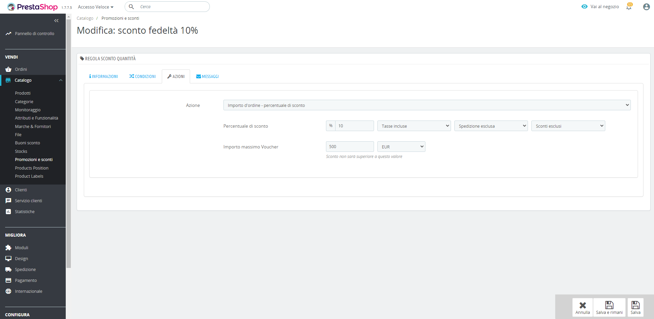
Task: Click the Annulla X icon
Action: pos(583,305)
